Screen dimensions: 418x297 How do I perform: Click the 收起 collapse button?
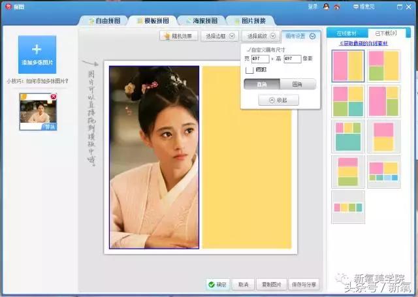[279, 100]
